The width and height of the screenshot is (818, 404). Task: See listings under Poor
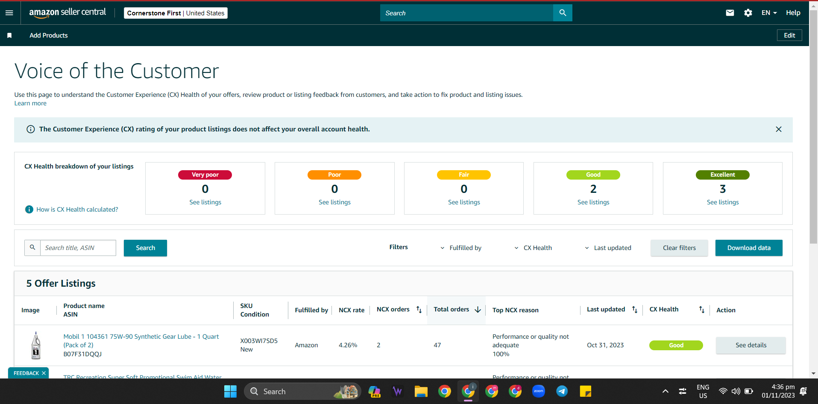(x=334, y=202)
